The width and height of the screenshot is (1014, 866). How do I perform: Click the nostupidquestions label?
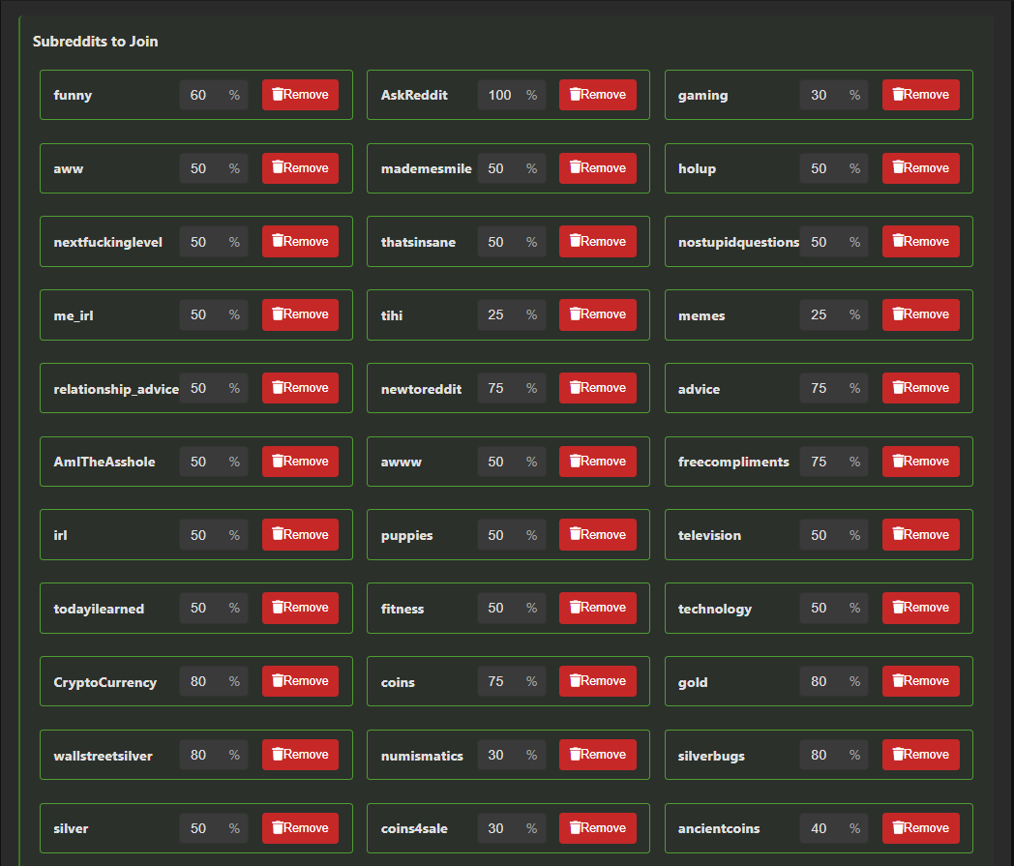pyautogui.click(x=738, y=243)
